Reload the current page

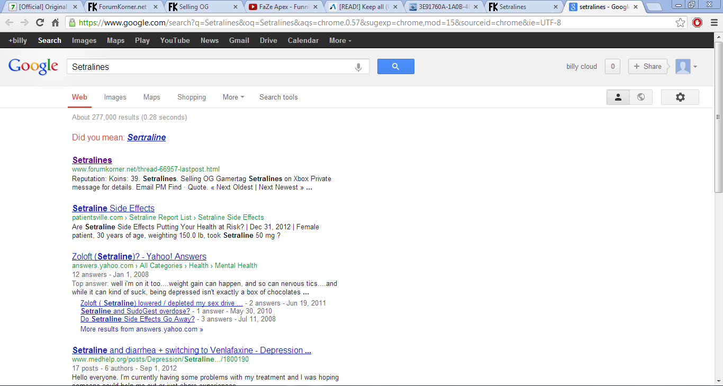pos(40,23)
